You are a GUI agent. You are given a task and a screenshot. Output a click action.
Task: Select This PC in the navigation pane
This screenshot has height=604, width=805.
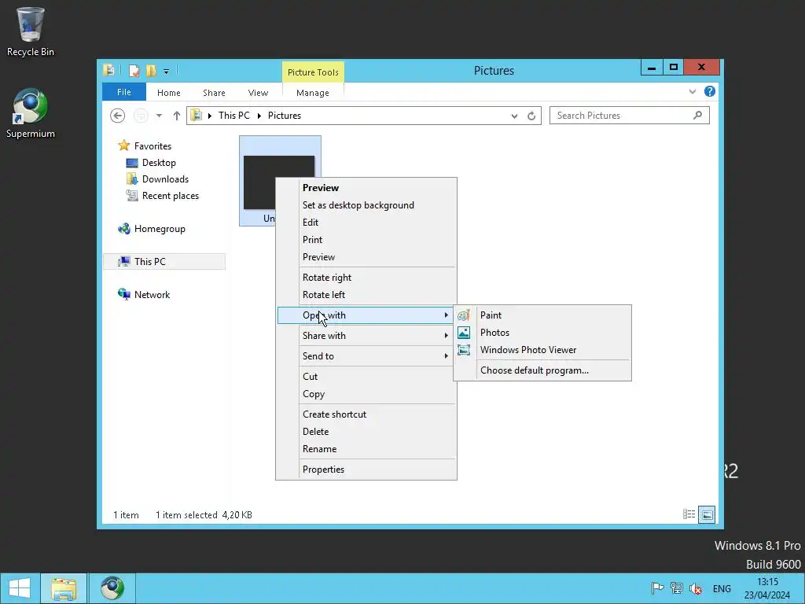coord(164,261)
